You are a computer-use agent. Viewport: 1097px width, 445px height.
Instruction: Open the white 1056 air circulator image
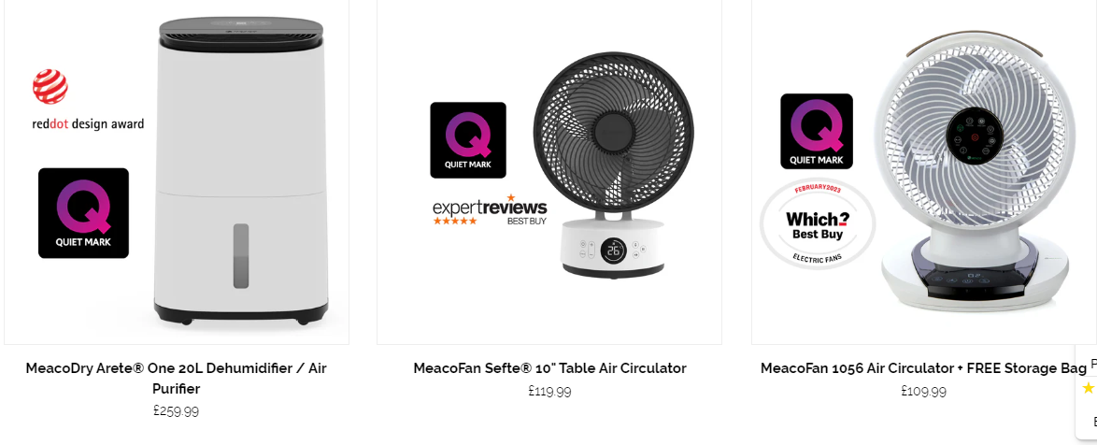click(974, 171)
